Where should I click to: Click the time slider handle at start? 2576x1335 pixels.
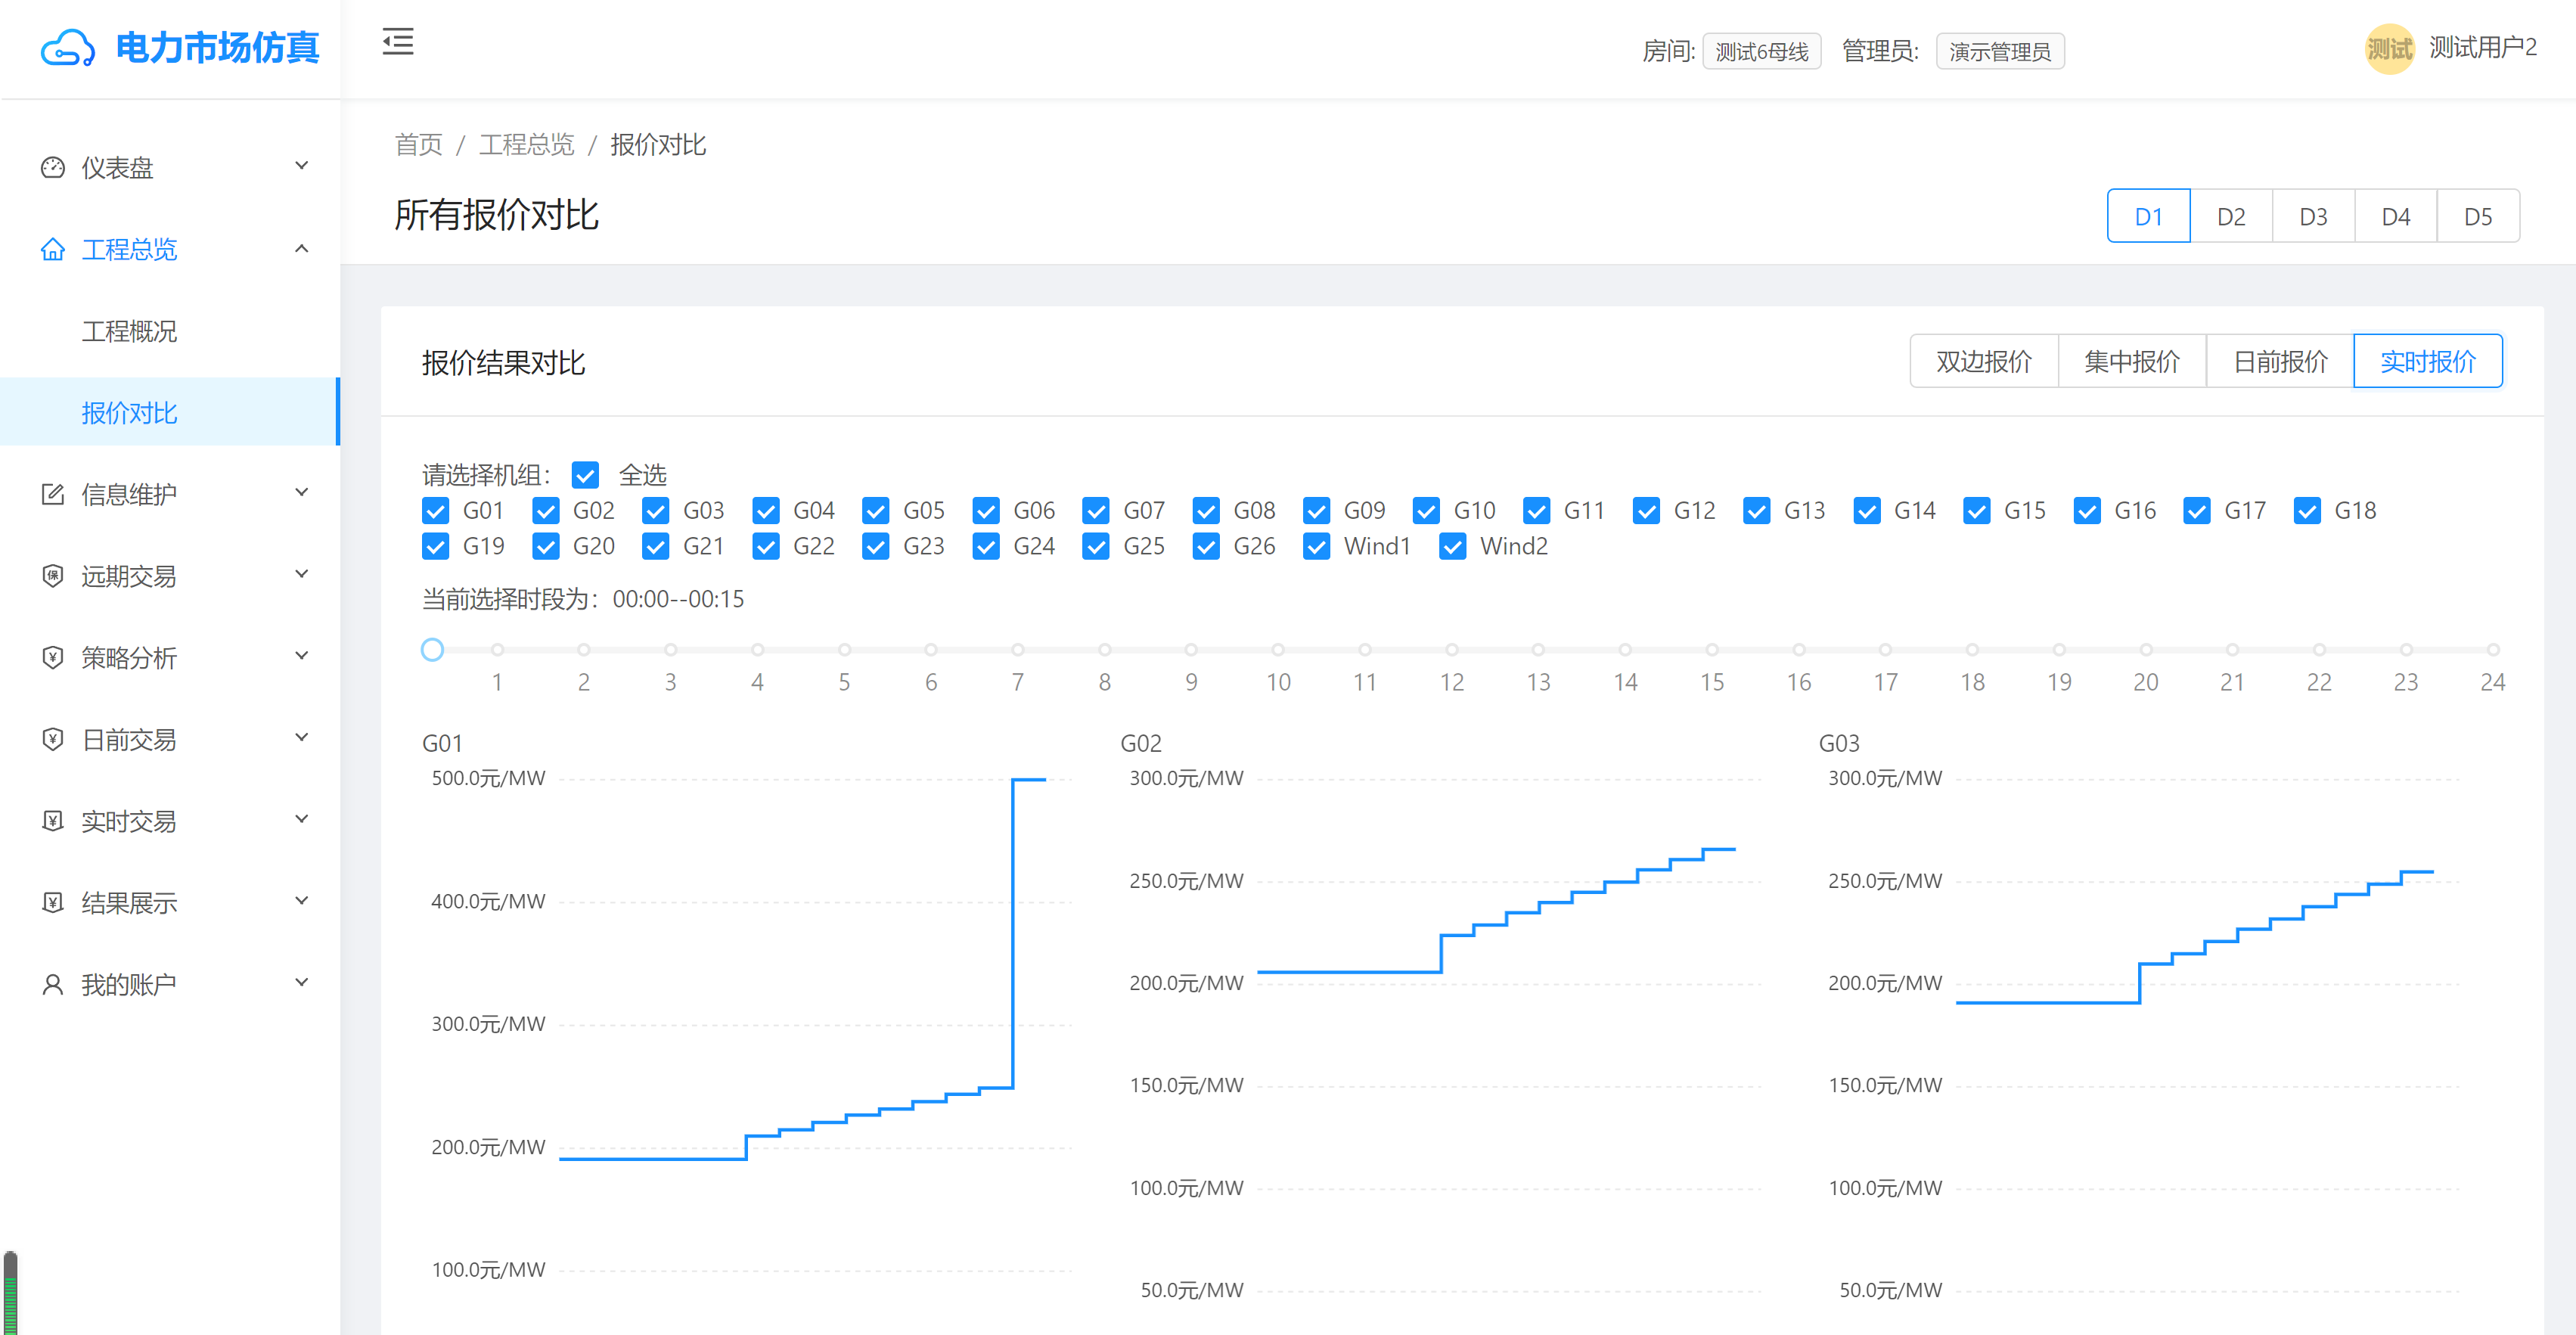(432, 650)
